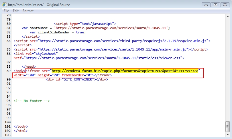Viewport: 232px width, 139px height.
Task: Click the script type text/javascript tag on line 80
Action: tap(85, 24)
